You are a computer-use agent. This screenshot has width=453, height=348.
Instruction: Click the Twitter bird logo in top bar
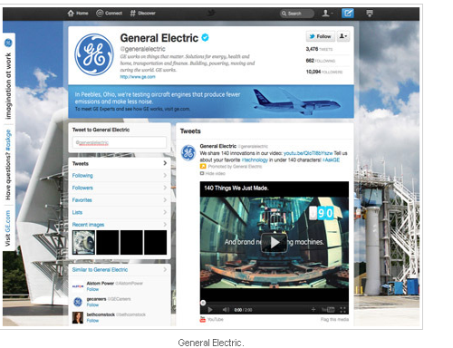coord(211,13)
